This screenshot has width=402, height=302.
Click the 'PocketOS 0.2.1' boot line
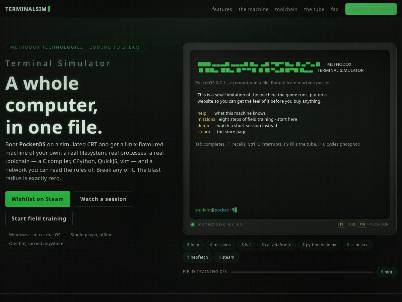[x=263, y=83]
